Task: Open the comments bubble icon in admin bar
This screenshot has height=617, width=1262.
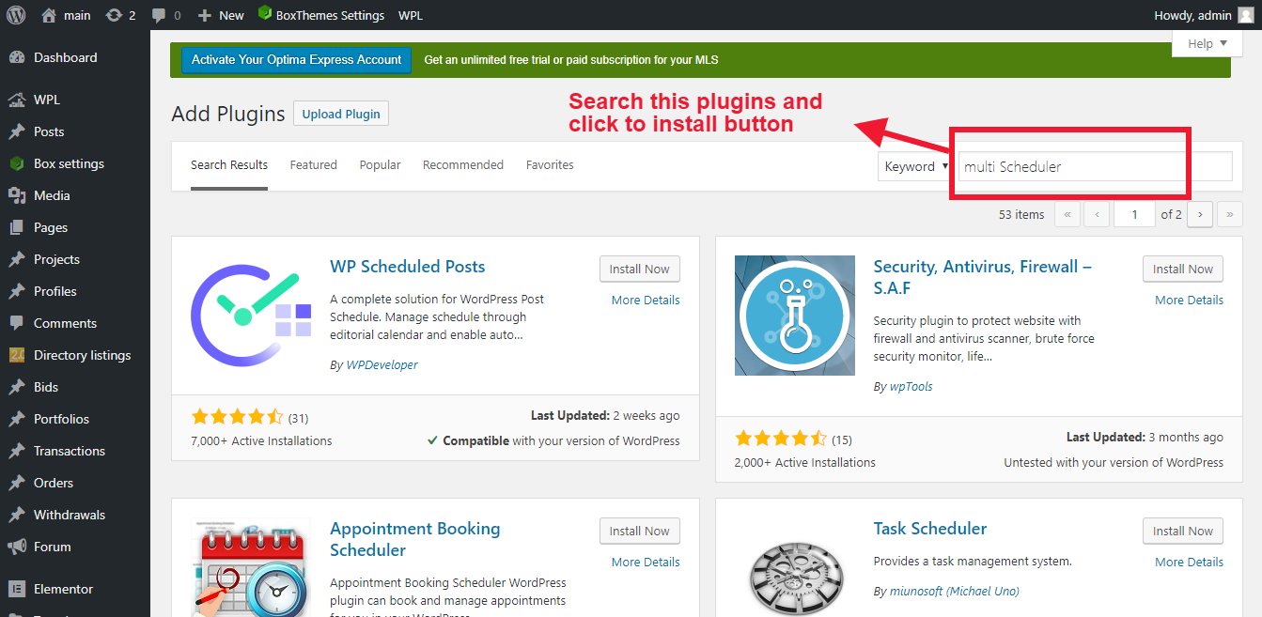Action: [x=158, y=16]
